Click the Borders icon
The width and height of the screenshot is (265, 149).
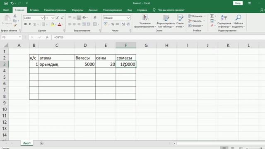[x=43, y=24]
